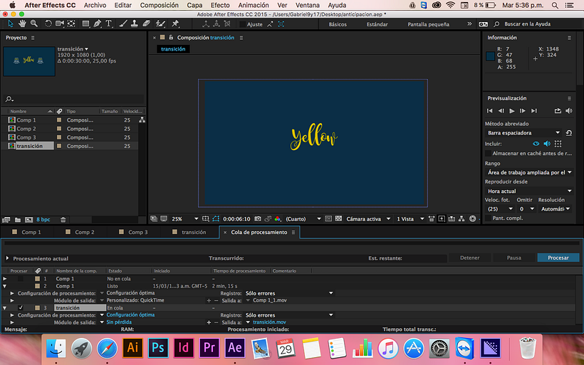Expand the Procesamiento actual section
The height and width of the screenshot is (365, 584).
click(x=8, y=258)
